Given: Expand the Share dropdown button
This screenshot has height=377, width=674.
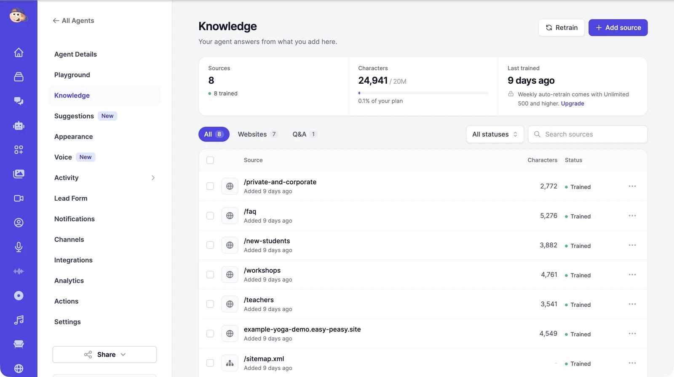Looking at the screenshot, I should coord(104,355).
